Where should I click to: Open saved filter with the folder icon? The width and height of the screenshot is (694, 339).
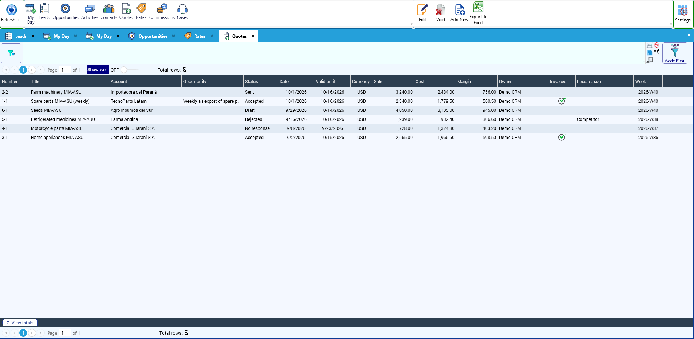click(x=650, y=46)
